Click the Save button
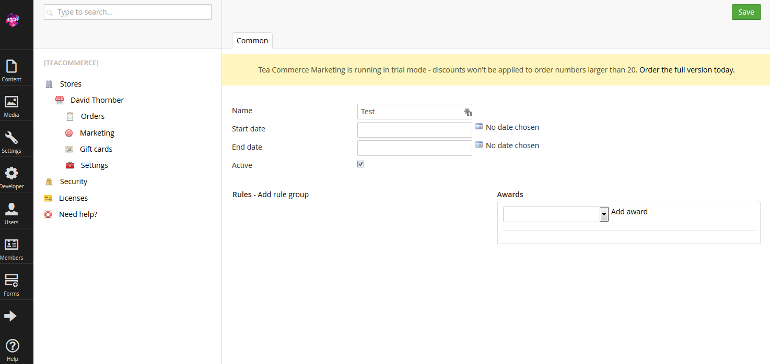The image size is (770, 364). (746, 12)
